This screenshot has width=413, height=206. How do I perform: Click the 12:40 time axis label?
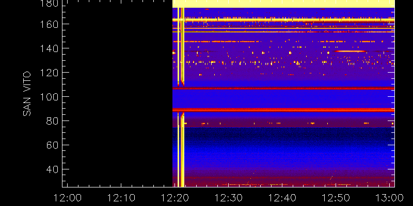click(x=282, y=198)
